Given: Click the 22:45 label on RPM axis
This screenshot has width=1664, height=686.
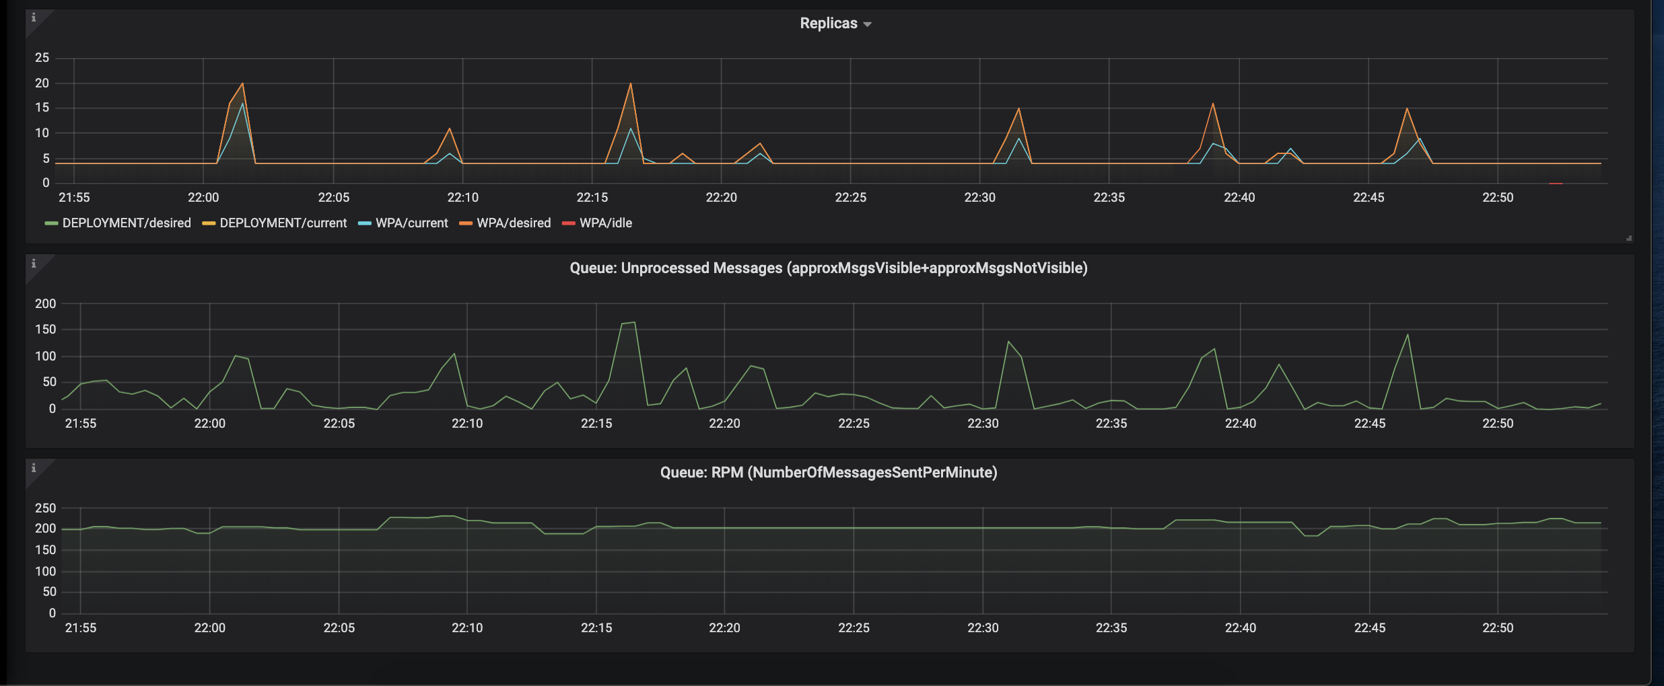Looking at the screenshot, I should [1370, 628].
